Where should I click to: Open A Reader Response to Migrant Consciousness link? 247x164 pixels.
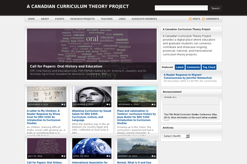188,76
